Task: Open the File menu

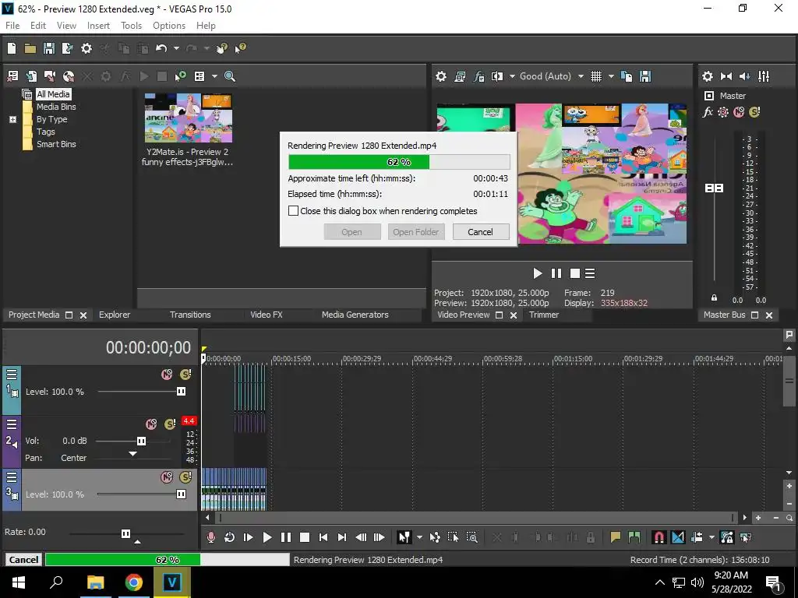Action: 12,26
